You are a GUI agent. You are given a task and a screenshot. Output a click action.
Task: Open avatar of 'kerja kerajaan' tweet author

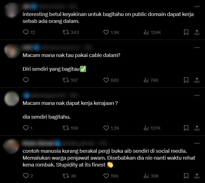pyautogui.click(x=12, y=99)
